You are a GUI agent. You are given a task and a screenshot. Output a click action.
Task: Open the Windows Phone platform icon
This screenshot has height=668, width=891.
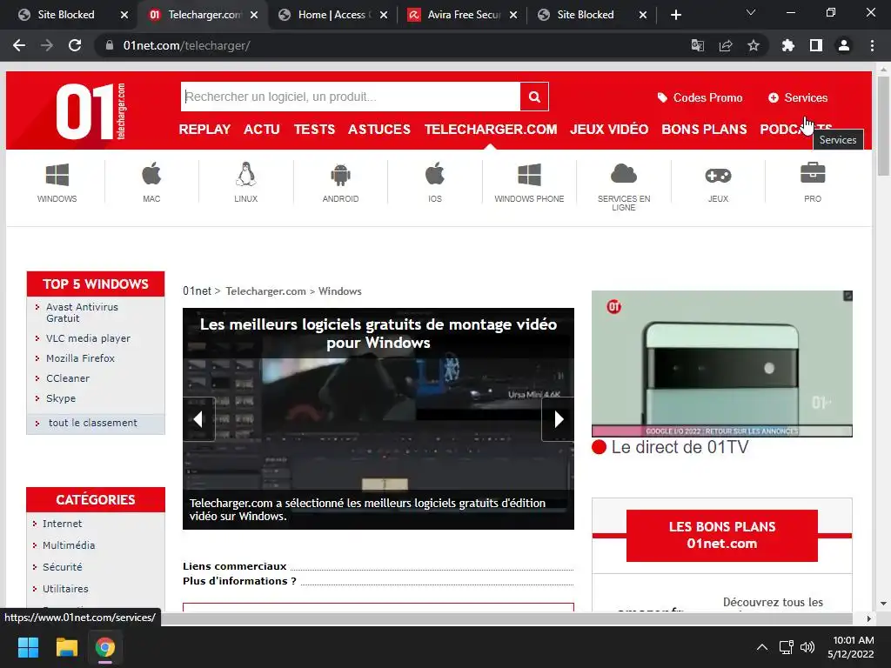coord(529,175)
